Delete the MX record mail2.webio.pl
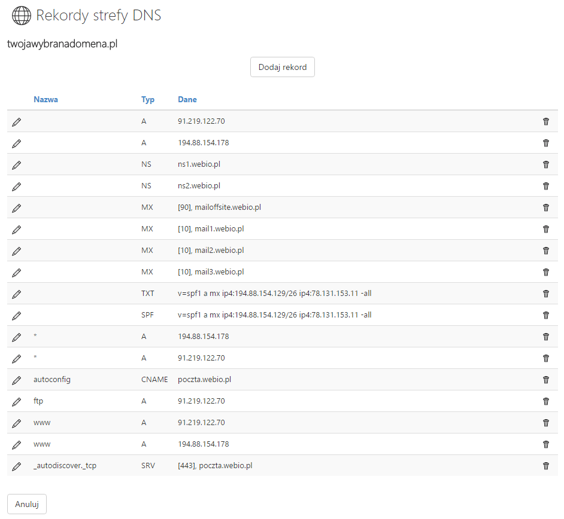564x519 pixels. (545, 251)
